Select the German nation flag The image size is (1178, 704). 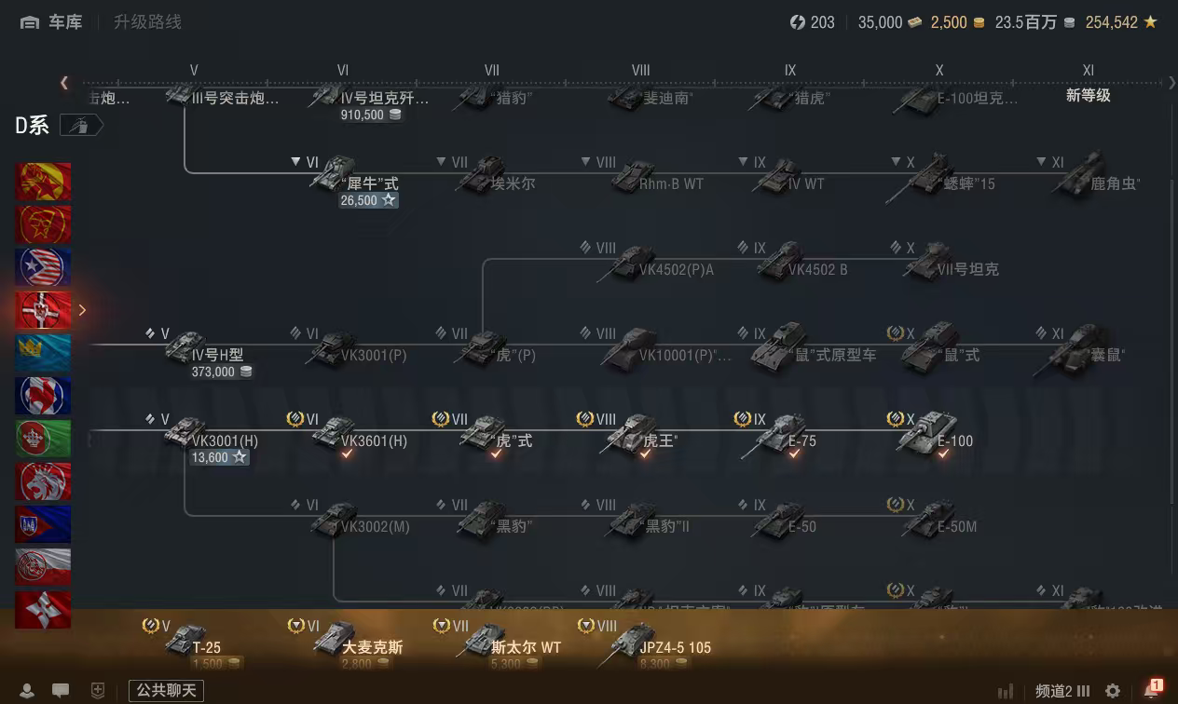[x=43, y=310]
